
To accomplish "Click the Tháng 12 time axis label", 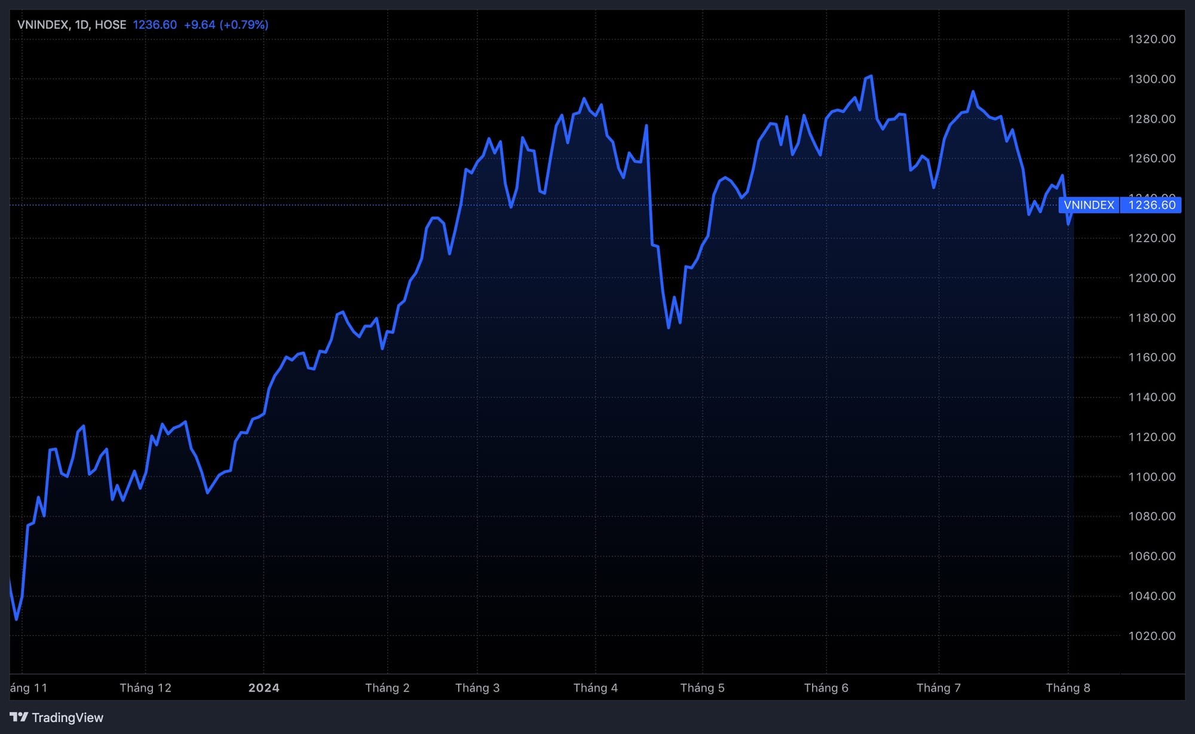I will [x=145, y=688].
